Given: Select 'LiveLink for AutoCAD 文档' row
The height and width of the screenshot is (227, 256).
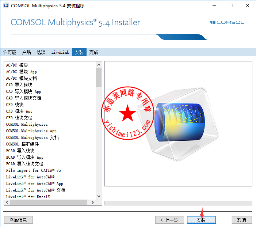Looking at the screenshot, I should pos(51,190).
